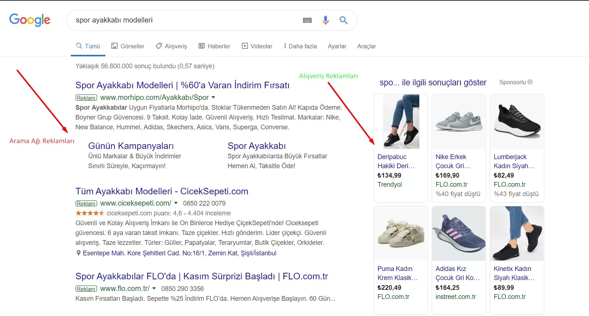Click the Puma Kadın Krem Klasik product title
This screenshot has height=316, width=589.
tap(398, 273)
